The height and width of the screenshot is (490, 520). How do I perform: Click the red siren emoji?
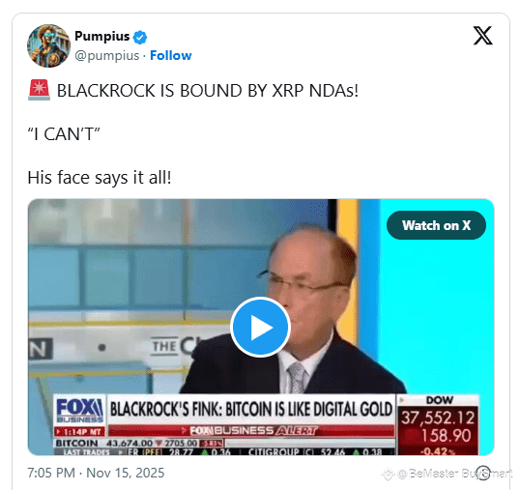coord(39,90)
